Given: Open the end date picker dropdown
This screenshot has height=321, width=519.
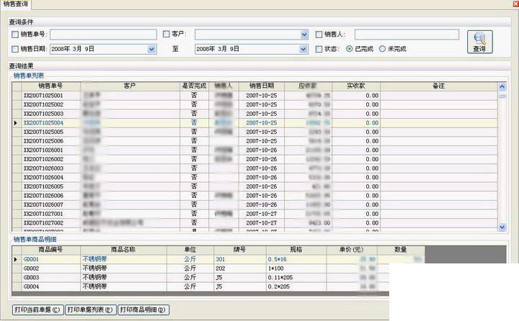Looking at the screenshot, I should pos(303,49).
